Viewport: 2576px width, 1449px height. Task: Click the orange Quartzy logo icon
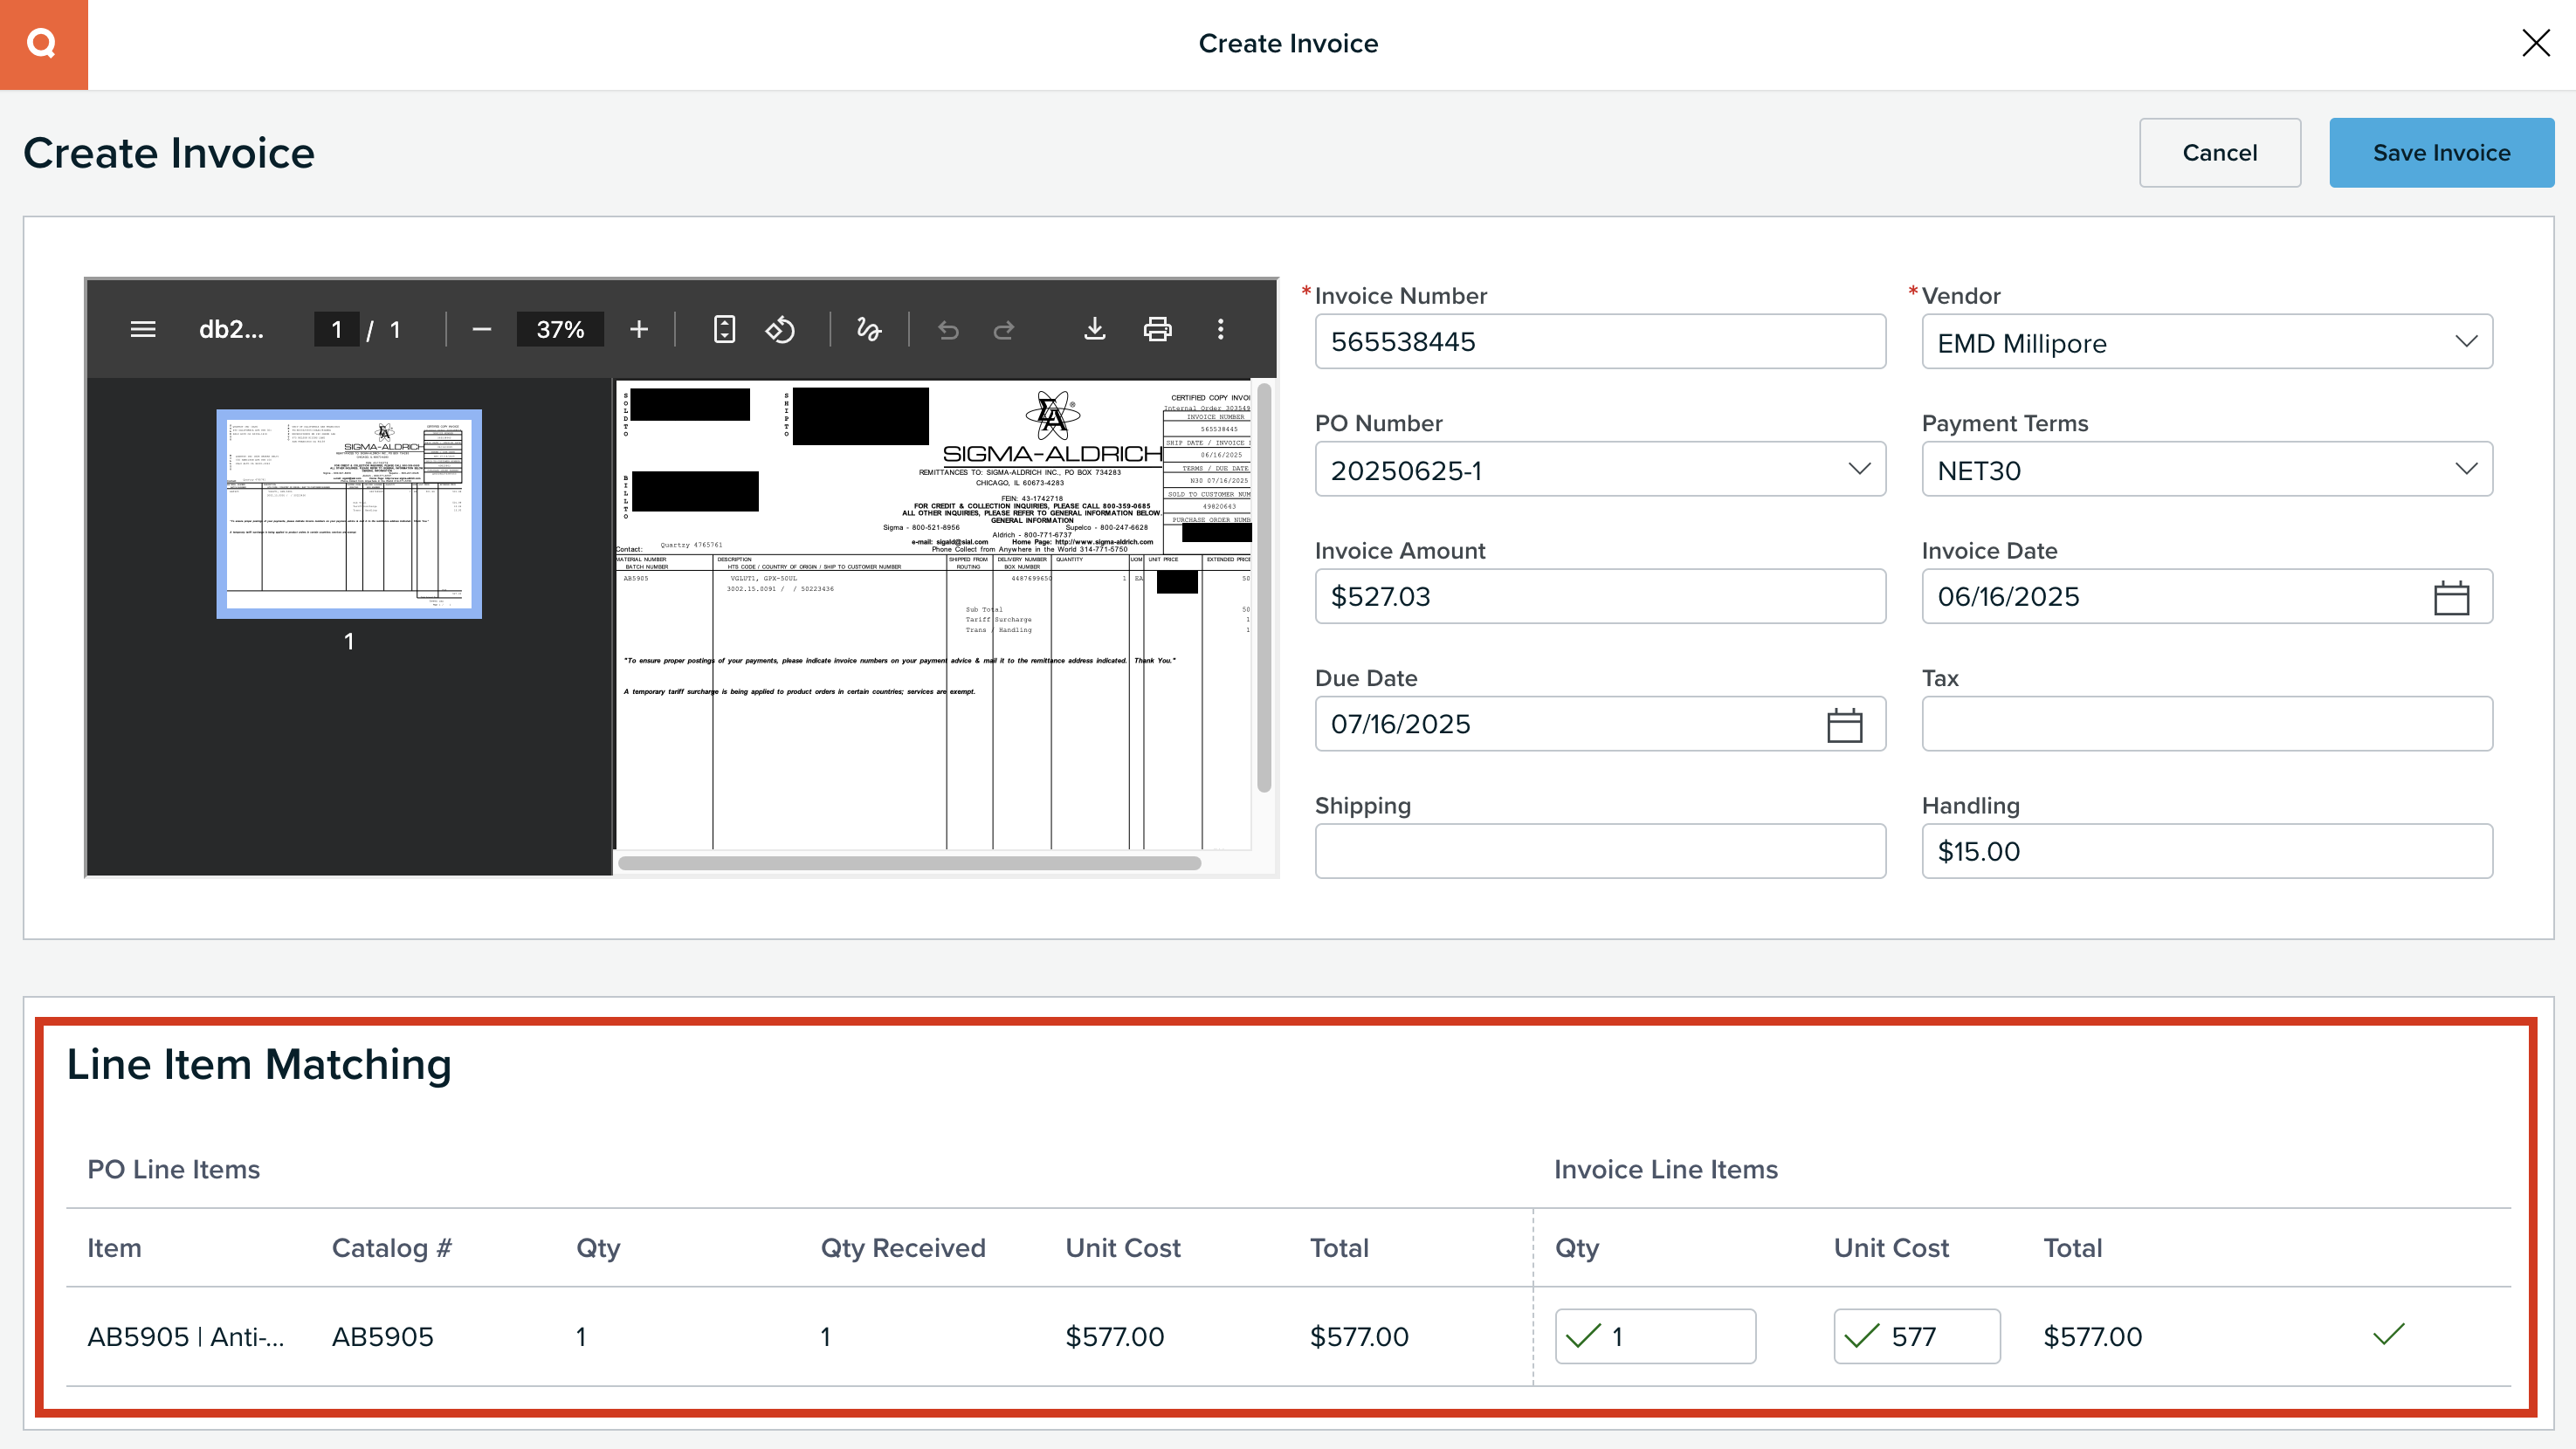pos(43,44)
